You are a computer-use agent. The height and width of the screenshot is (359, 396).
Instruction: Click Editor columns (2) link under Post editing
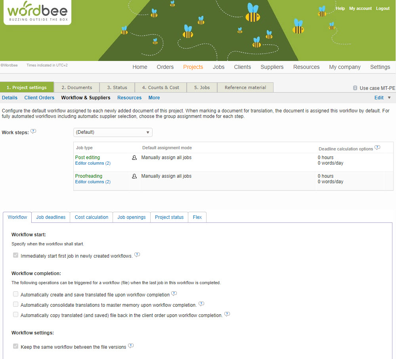[x=93, y=163]
